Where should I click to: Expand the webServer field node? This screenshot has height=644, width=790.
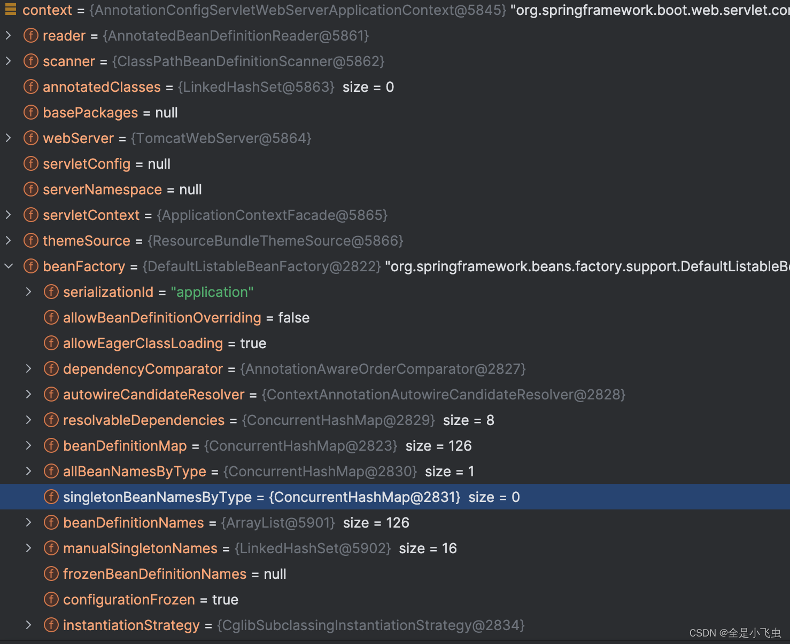point(8,138)
